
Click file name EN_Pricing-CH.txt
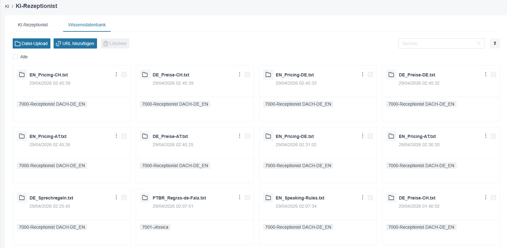49,75
